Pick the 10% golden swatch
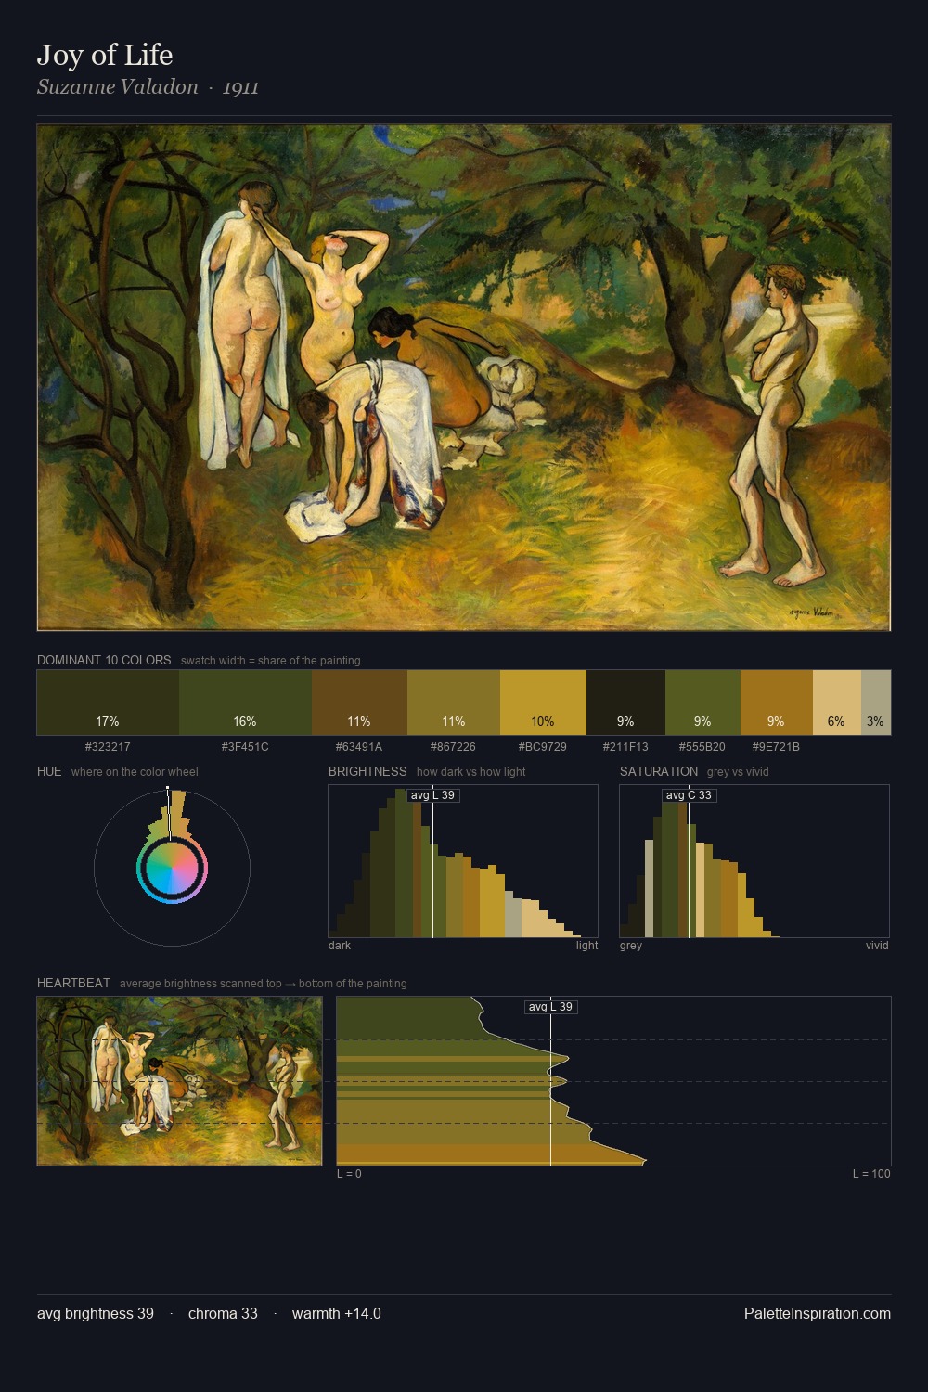 click(543, 702)
